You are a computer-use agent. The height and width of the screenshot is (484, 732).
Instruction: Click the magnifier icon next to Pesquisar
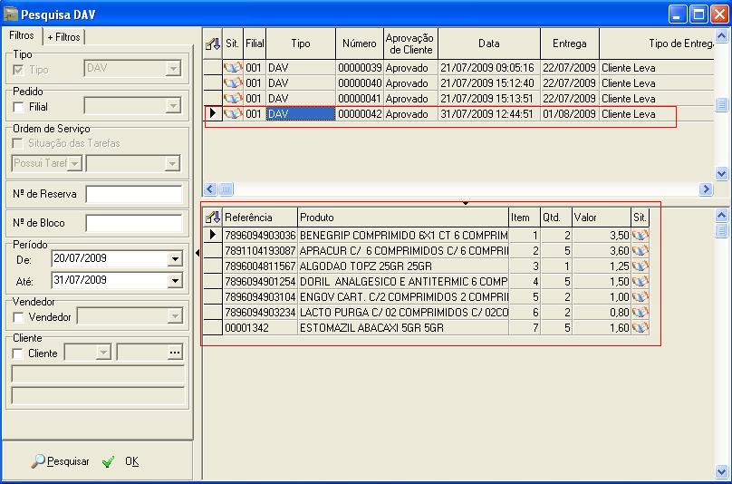click(x=38, y=461)
